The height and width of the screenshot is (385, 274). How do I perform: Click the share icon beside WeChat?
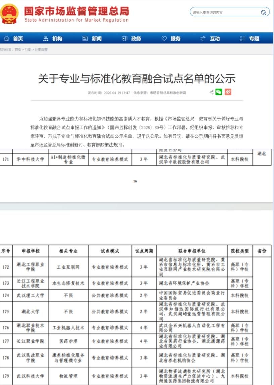tap(211, 92)
